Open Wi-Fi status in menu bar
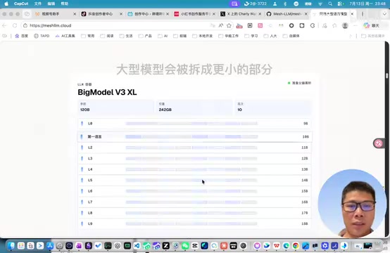The image size is (390, 253). [x=320, y=4]
